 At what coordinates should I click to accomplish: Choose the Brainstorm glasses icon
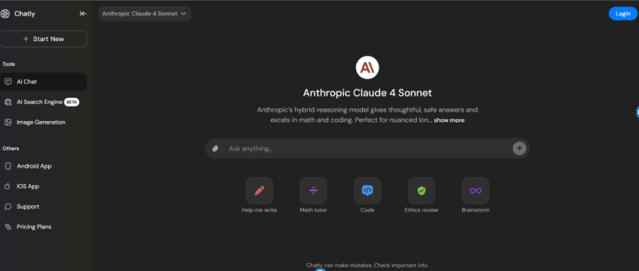pyautogui.click(x=476, y=190)
